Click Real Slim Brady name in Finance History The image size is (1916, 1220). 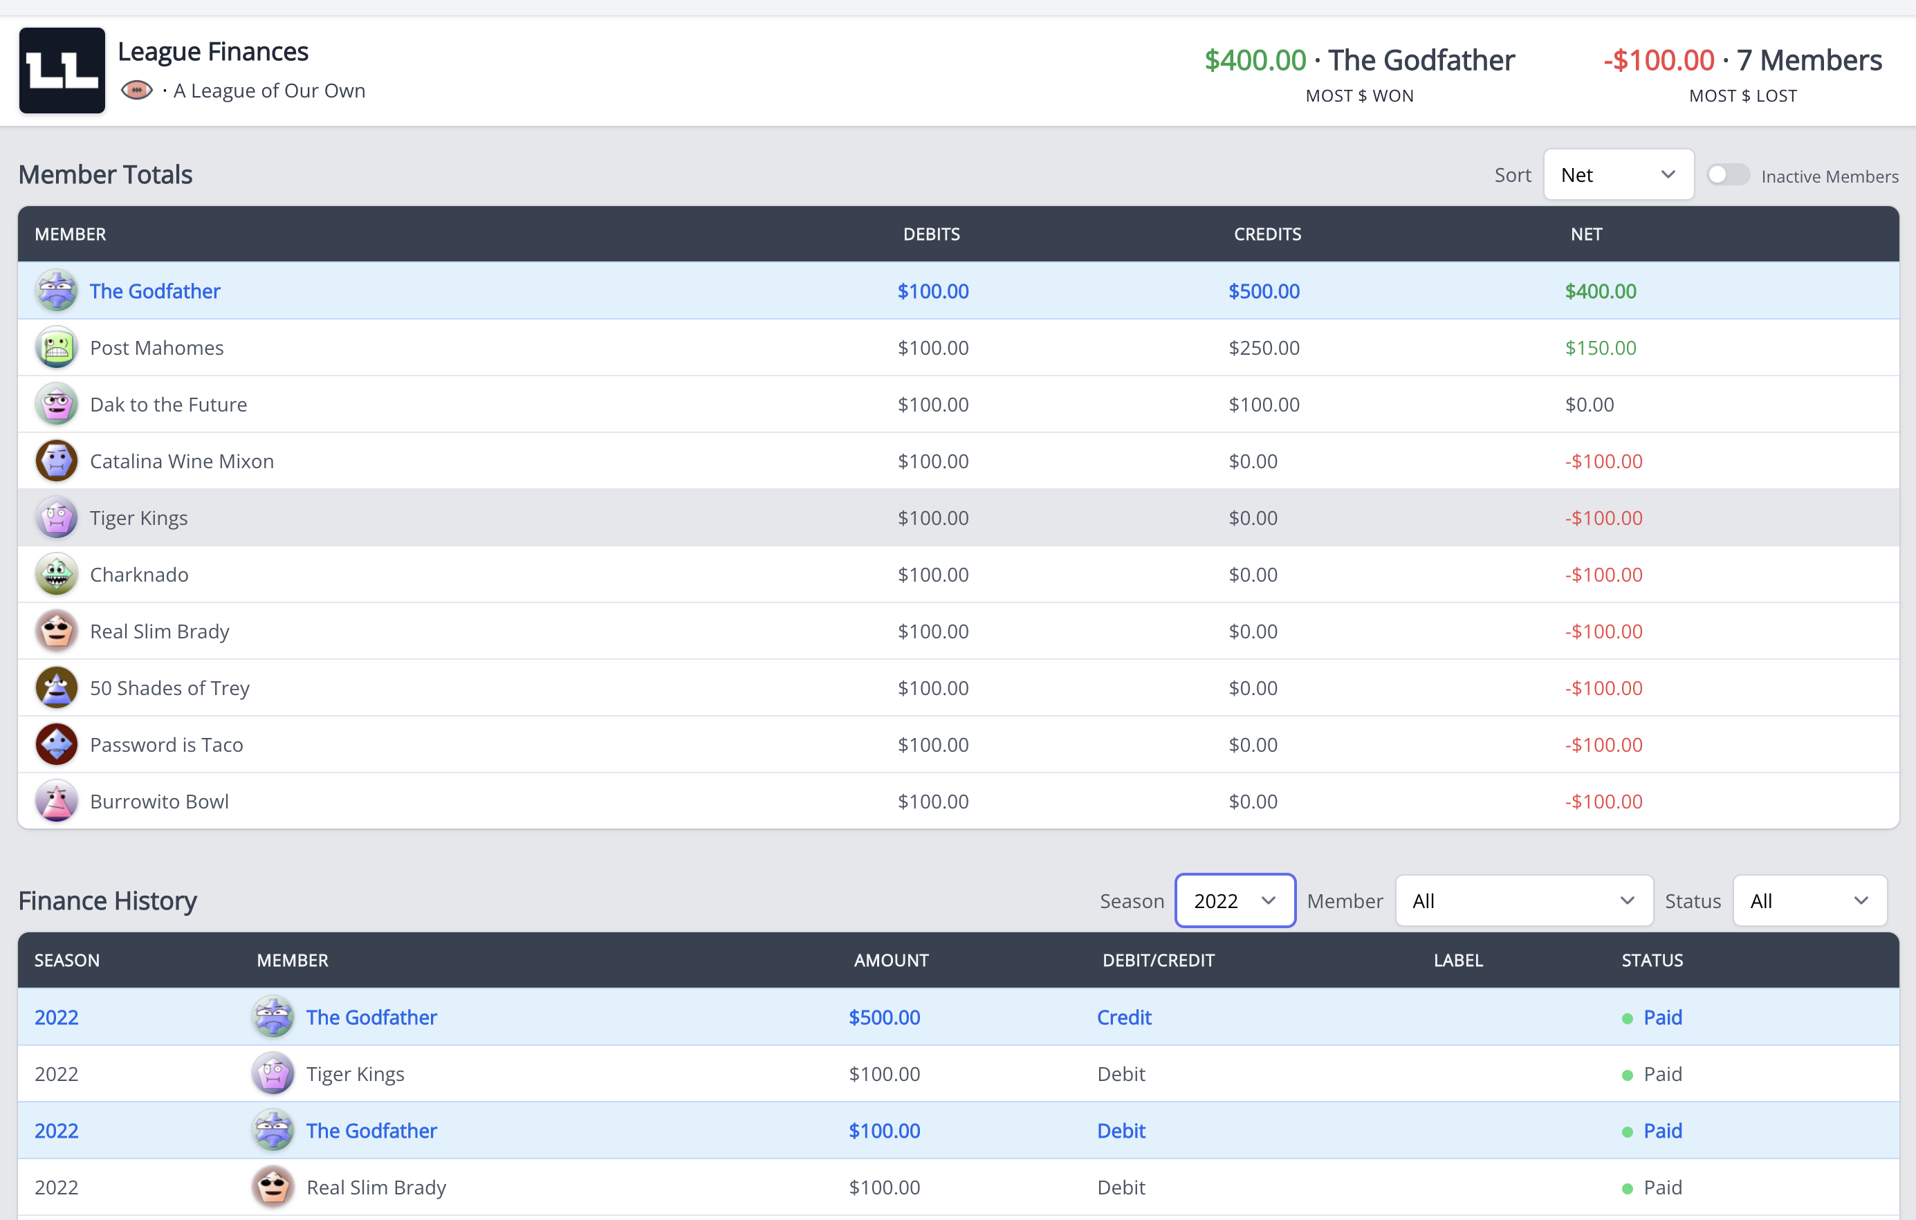click(x=376, y=1187)
